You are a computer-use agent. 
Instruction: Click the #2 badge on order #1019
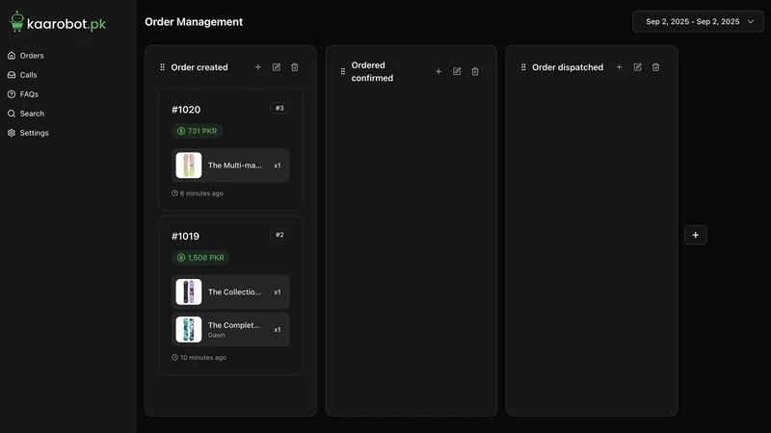coord(279,235)
